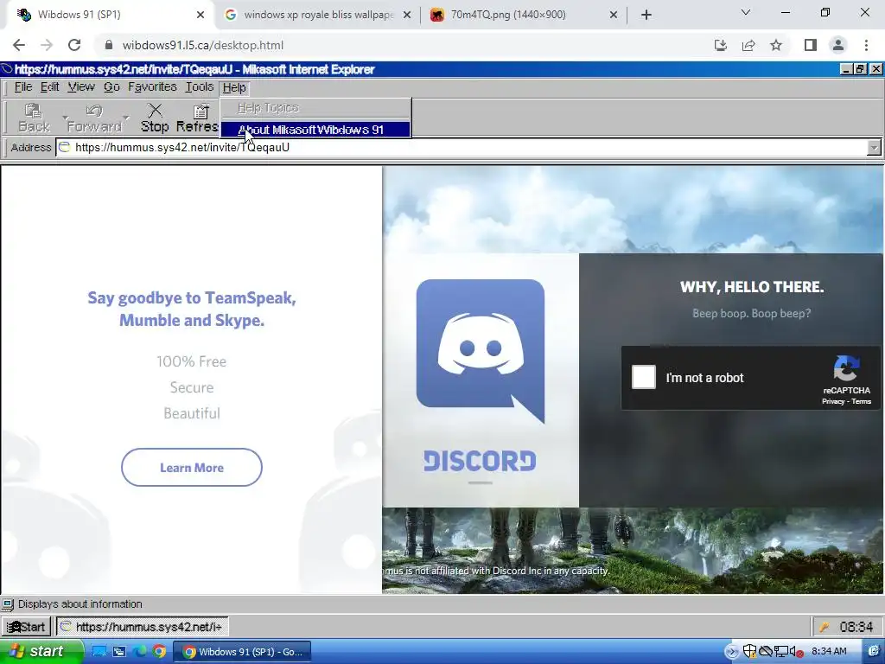Screen dimensions: 885x664
Task: Open the reCAPTCHA Terms link
Action: 862,401
